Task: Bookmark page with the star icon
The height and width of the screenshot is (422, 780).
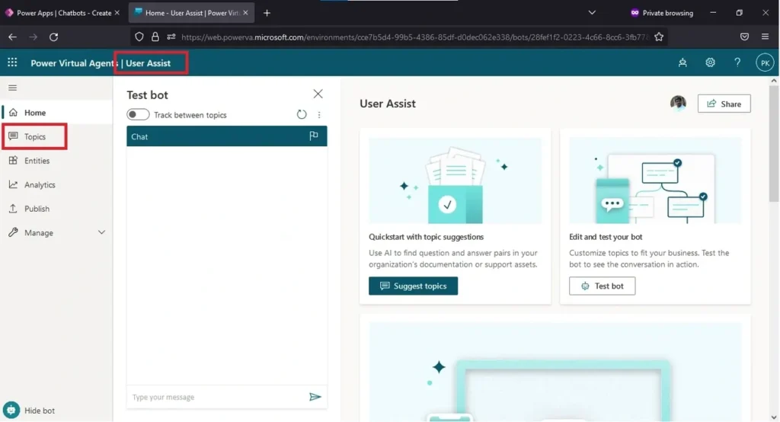Action: tap(659, 37)
